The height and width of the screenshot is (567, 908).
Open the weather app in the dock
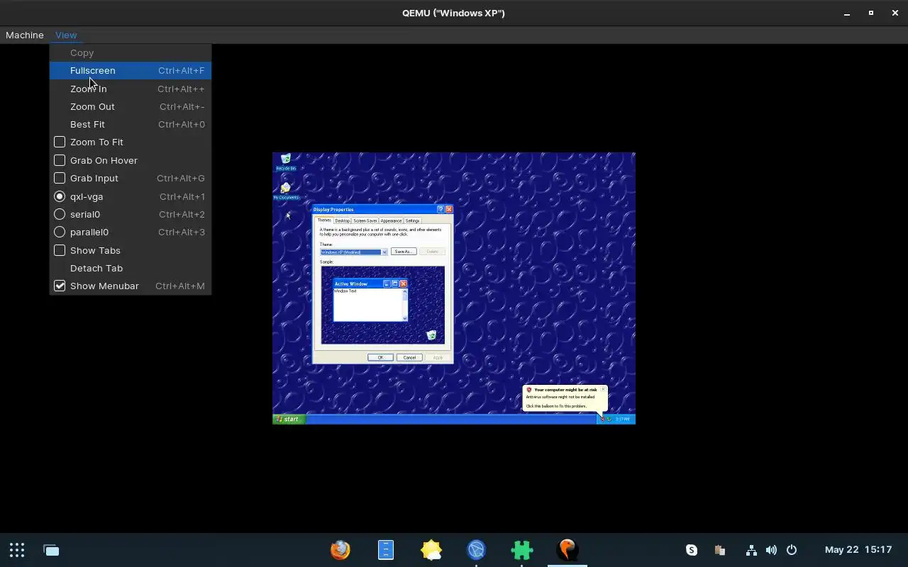pyautogui.click(x=431, y=549)
